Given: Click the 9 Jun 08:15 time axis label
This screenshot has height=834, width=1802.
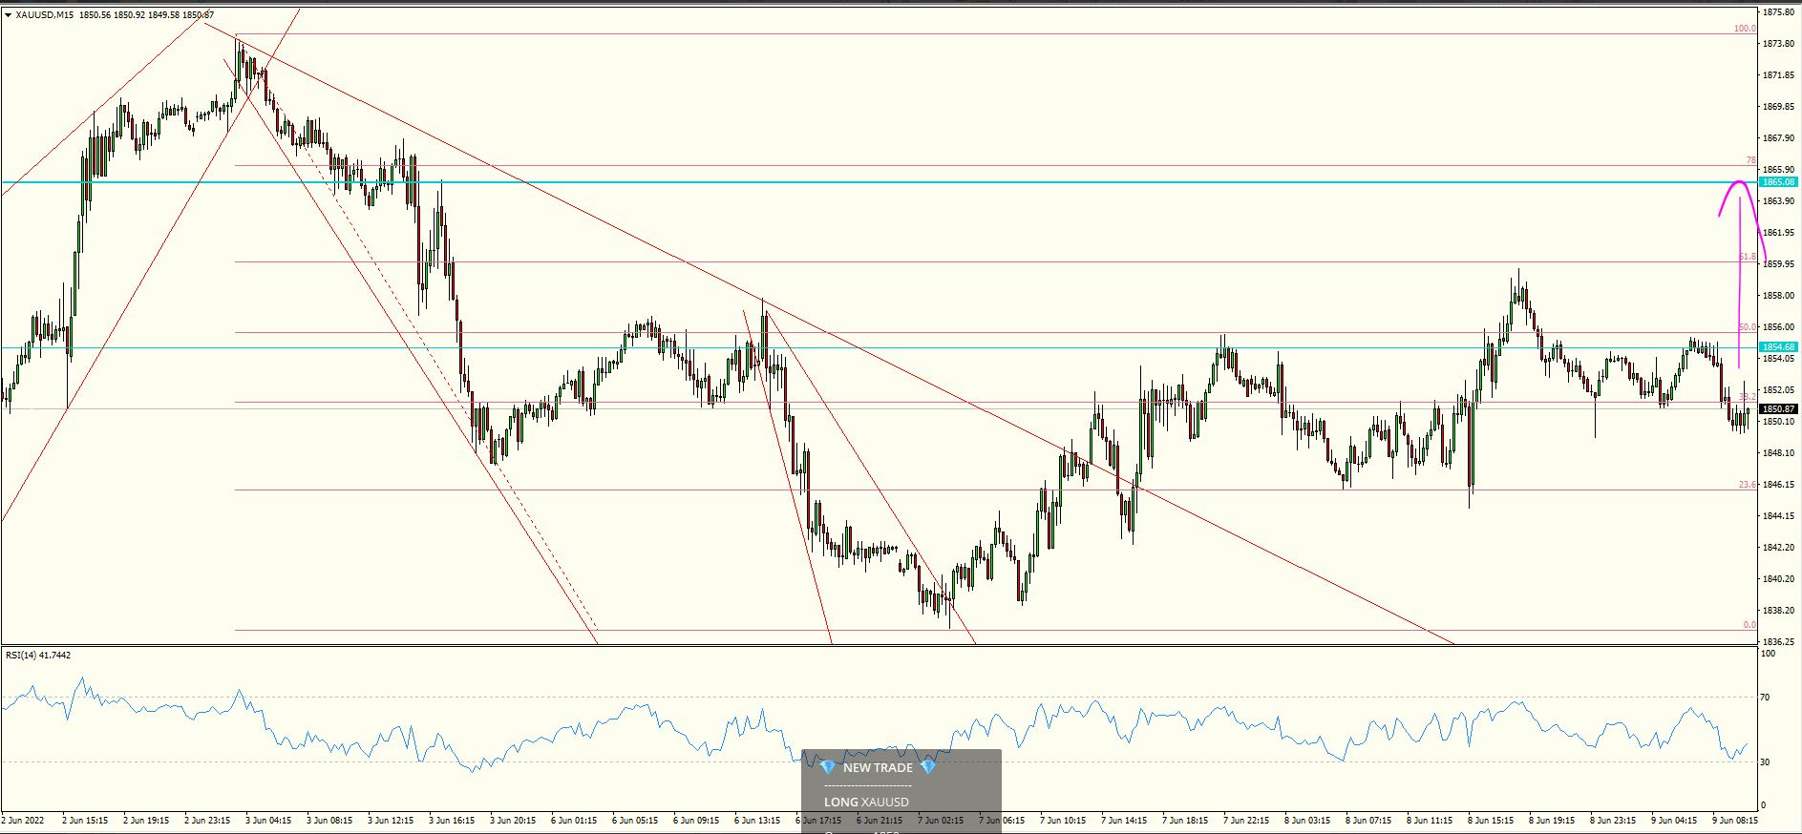Looking at the screenshot, I should pyautogui.click(x=1735, y=820).
